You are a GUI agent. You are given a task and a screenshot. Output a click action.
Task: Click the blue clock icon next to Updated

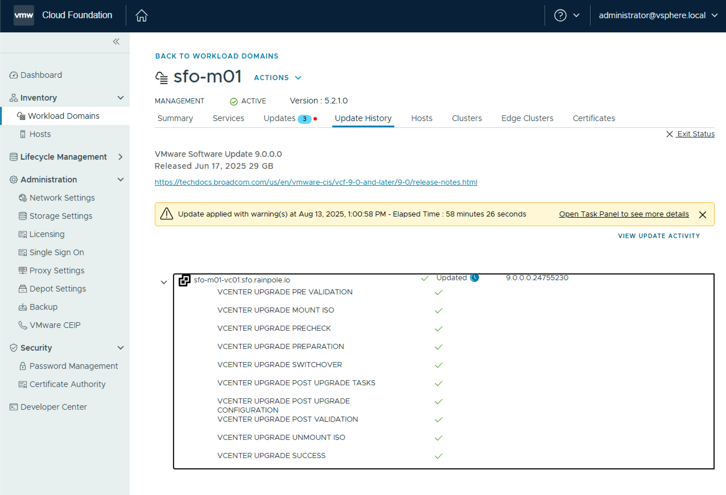(475, 277)
